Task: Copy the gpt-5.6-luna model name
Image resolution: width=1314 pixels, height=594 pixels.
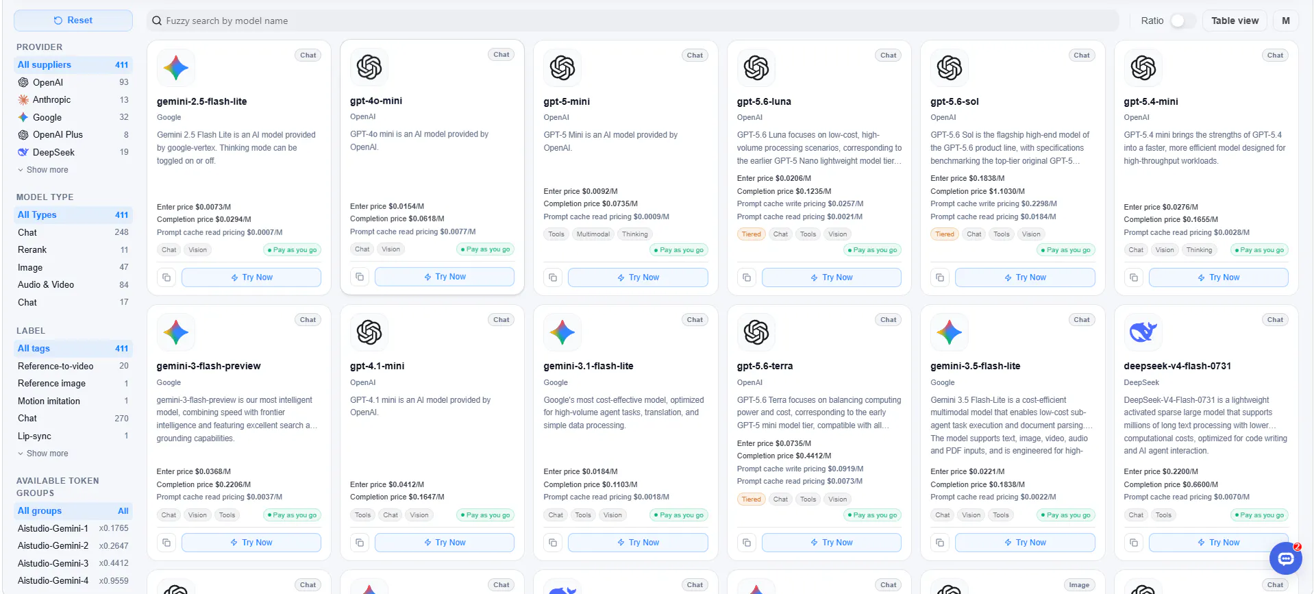Action: click(x=747, y=277)
